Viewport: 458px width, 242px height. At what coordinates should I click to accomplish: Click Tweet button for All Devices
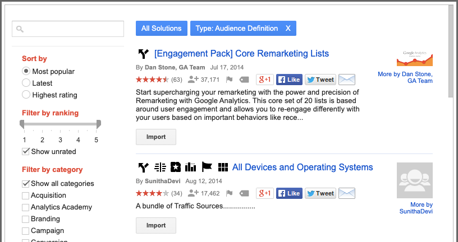320,193
